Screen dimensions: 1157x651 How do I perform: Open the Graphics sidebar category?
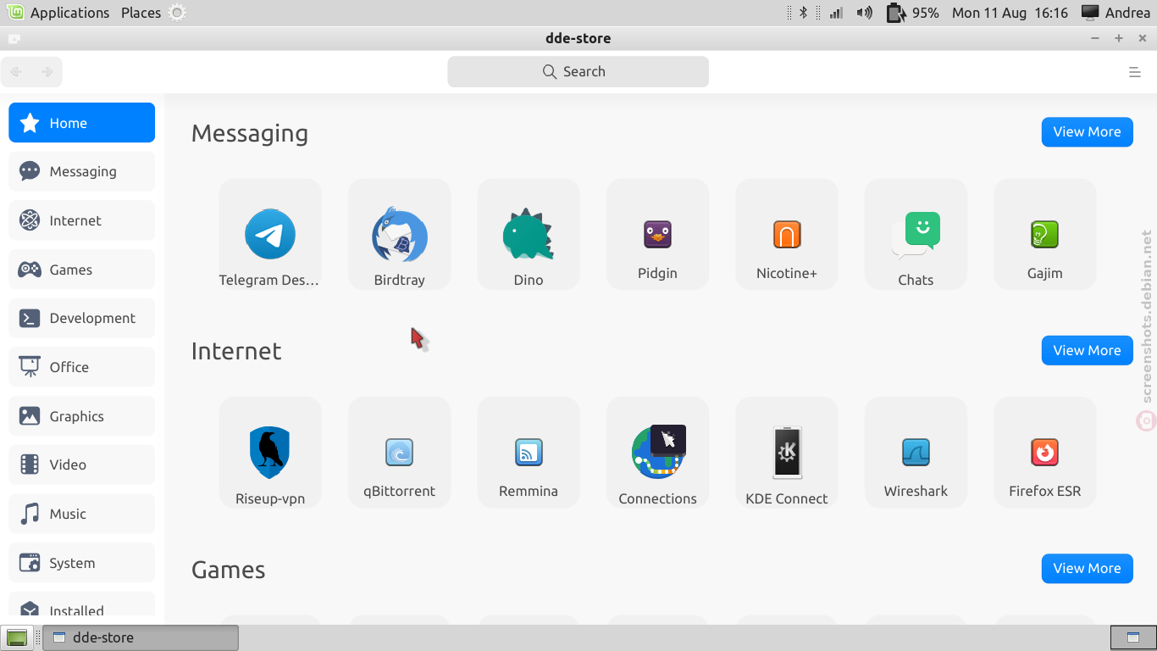(82, 416)
